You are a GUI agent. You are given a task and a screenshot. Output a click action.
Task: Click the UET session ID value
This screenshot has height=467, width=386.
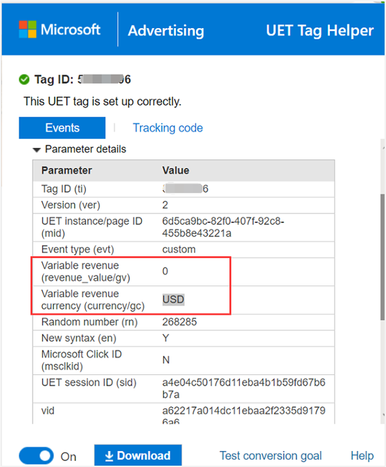243,388
